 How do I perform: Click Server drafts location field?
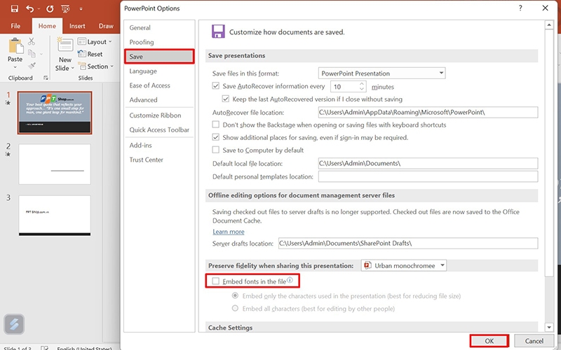point(408,243)
